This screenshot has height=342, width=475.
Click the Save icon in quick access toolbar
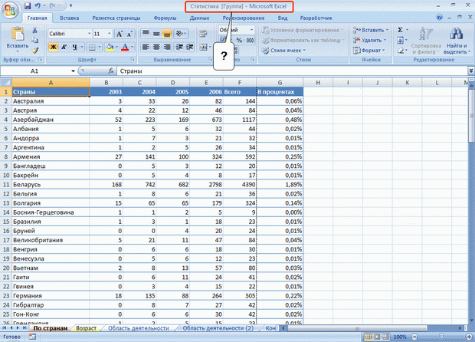tap(28, 5)
